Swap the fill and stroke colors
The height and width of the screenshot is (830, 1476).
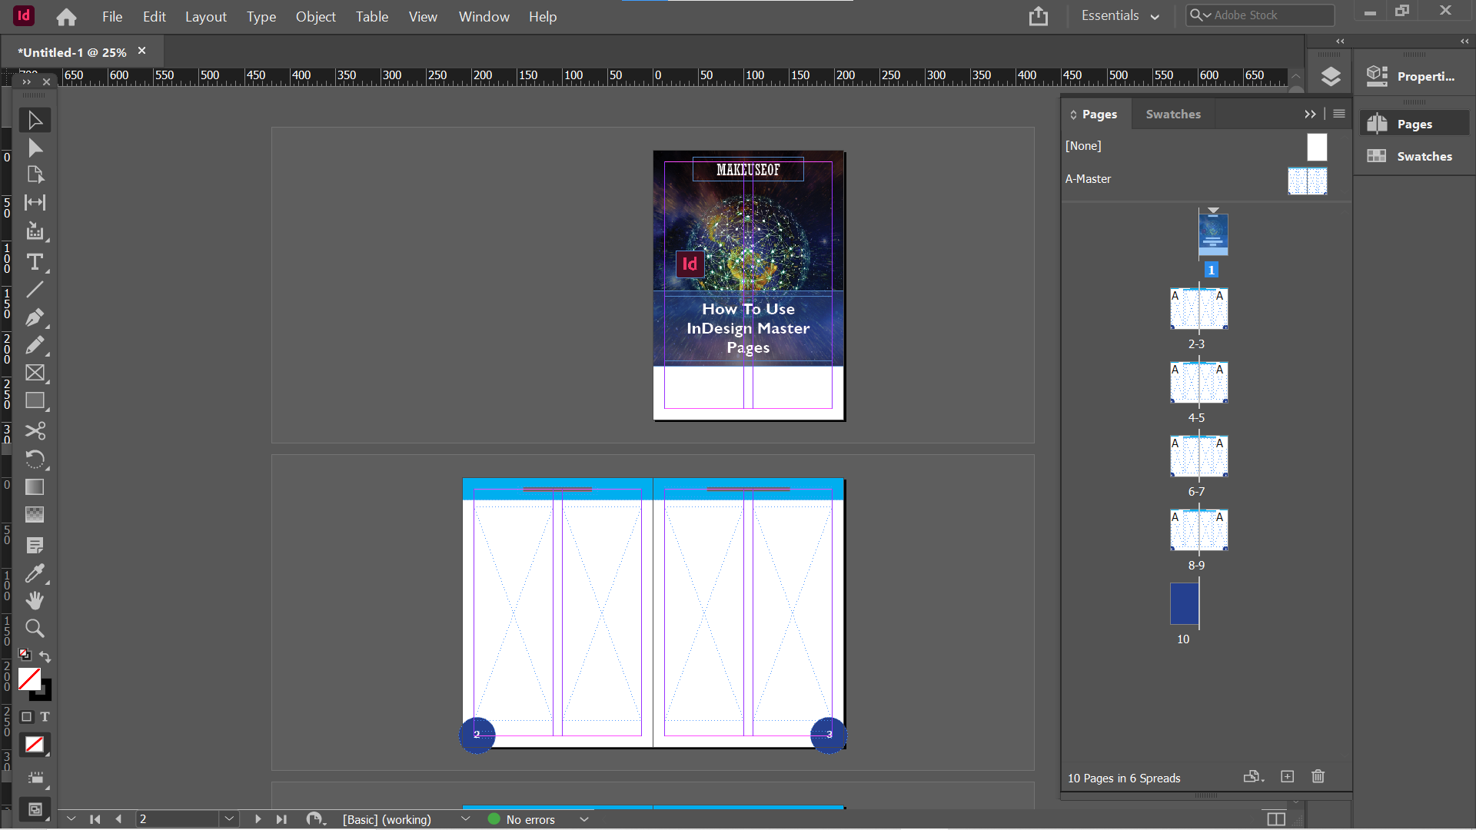pos(45,657)
